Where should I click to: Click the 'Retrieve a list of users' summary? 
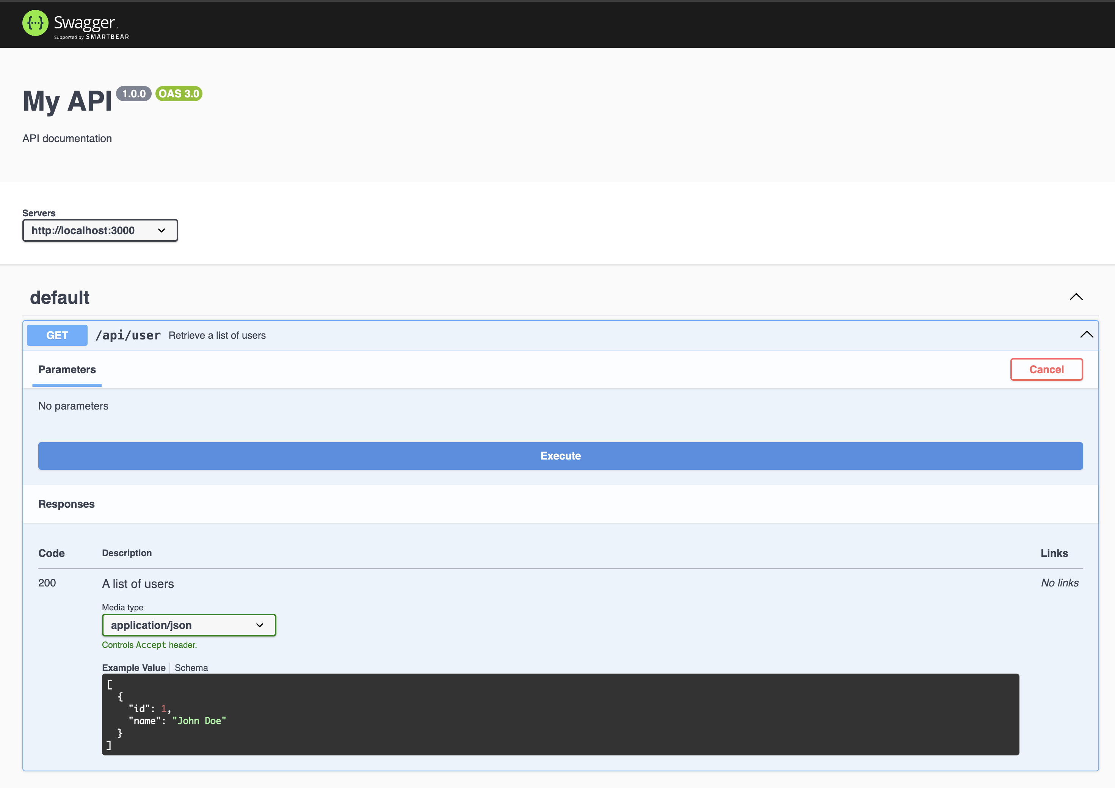click(217, 335)
